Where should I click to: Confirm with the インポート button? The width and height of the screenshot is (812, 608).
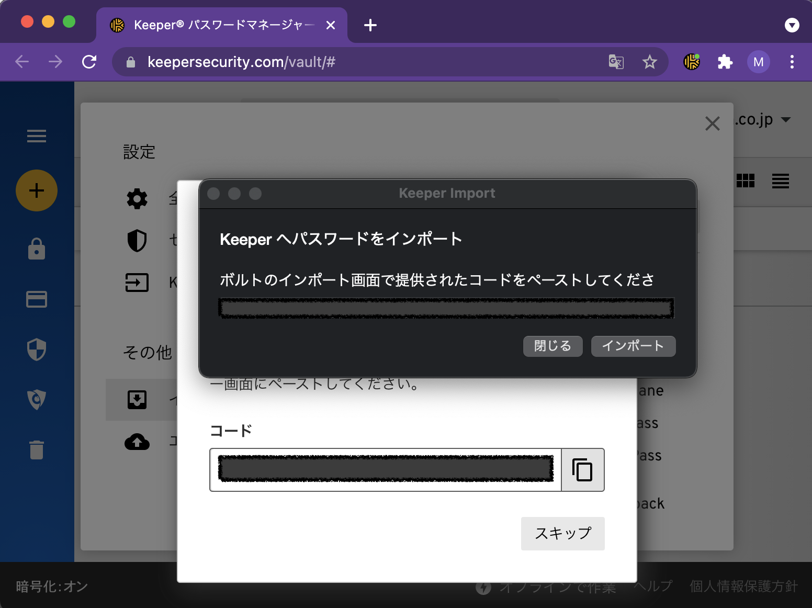click(633, 346)
